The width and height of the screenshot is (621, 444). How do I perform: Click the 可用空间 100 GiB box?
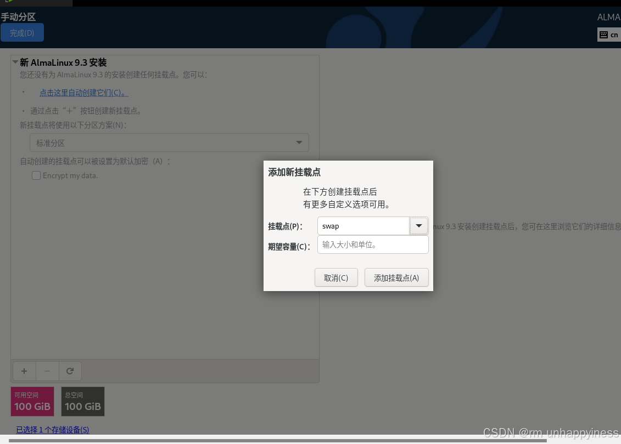32,401
